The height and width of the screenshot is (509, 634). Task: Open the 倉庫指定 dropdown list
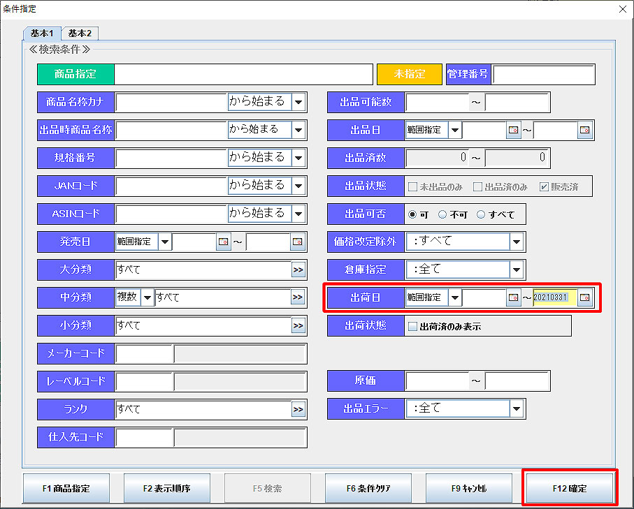tap(517, 270)
